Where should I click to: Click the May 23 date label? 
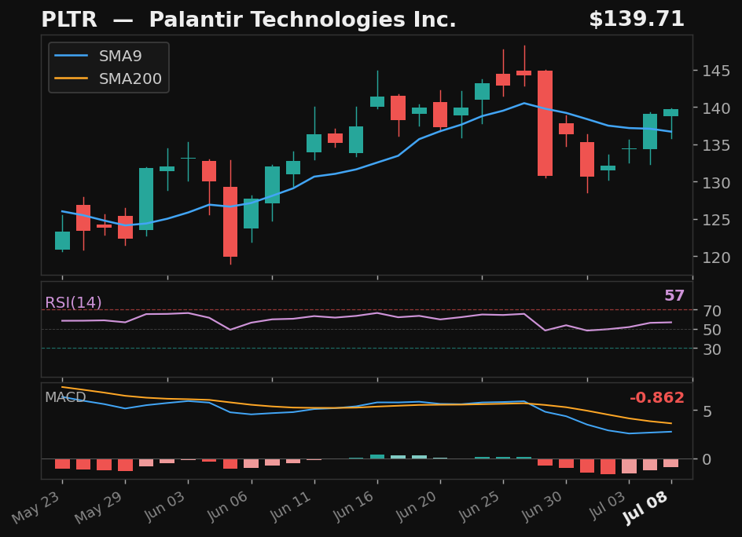(x=37, y=507)
